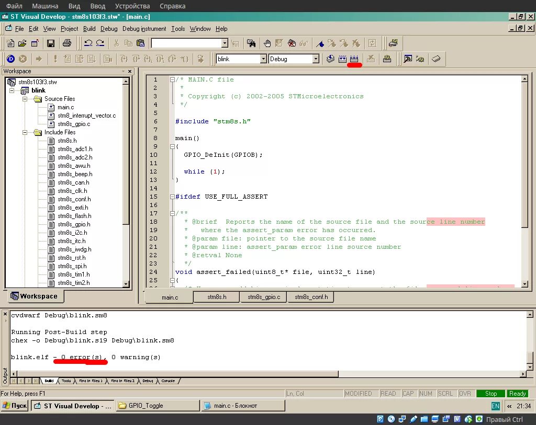536x425 pixels.
Task: Click the close window icon right of Open
Action: [x=35, y=43]
